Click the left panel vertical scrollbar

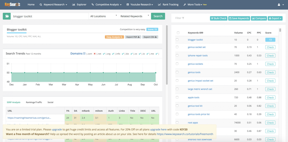[x=167, y=55]
